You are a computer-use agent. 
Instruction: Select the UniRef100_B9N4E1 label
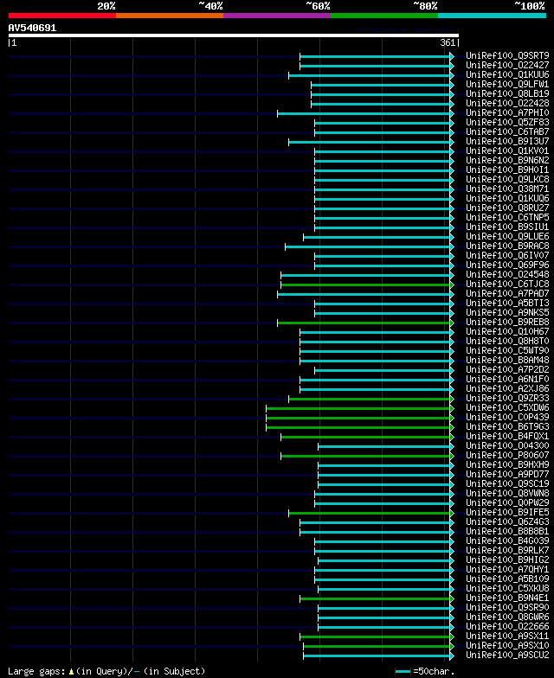(507, 598)
